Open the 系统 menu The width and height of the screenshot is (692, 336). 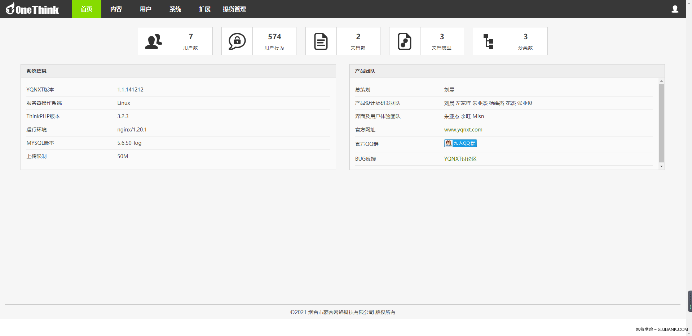(x=175, y=9)
